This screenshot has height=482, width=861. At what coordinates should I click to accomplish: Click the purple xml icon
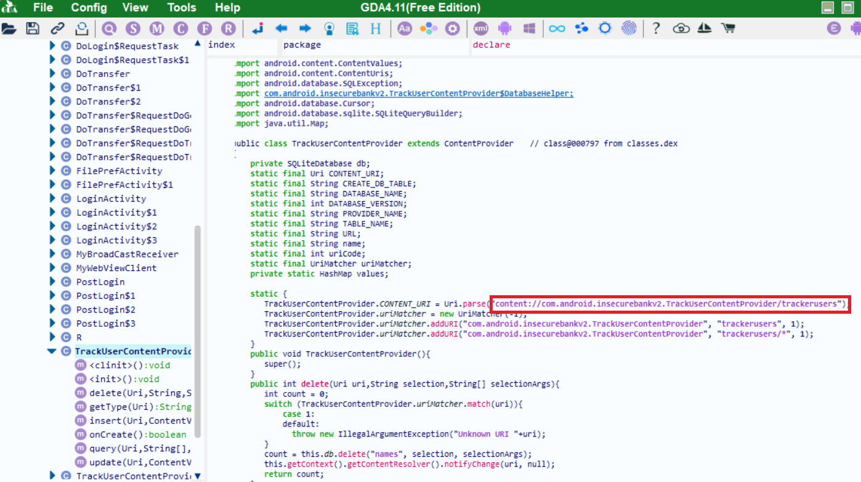pos(482,28)
